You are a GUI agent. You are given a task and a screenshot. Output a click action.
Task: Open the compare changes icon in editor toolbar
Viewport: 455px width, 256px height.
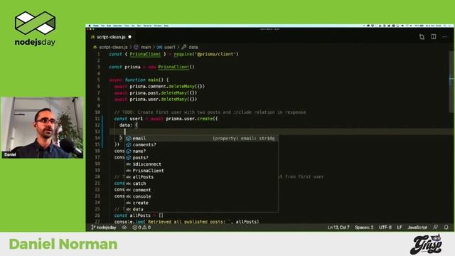pos(422,37)
